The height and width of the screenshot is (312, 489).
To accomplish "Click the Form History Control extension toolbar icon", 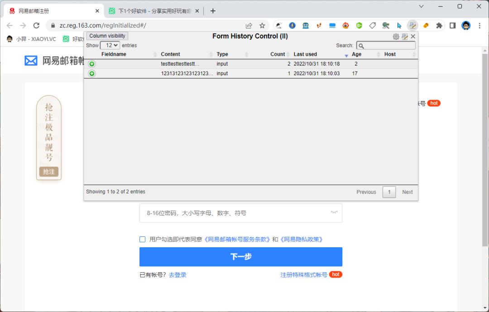I will tap(412, 25).
